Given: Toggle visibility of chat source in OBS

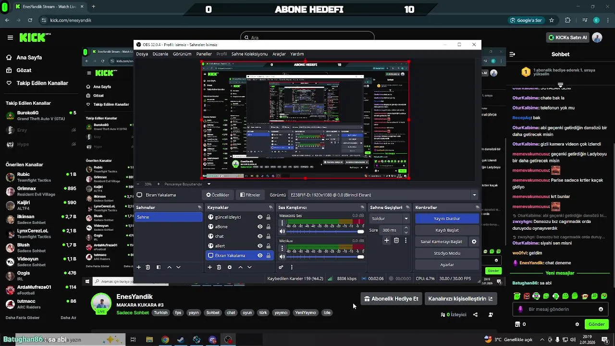Looking at the screenshot, I should [x=260, y=236].
